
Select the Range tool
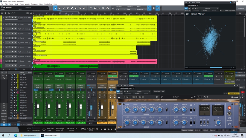(59, 8)
